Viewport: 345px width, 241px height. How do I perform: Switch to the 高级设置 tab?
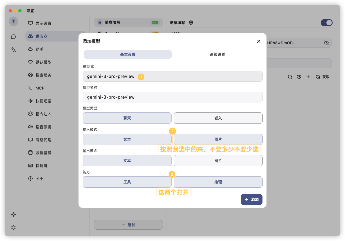pos(218,54)
